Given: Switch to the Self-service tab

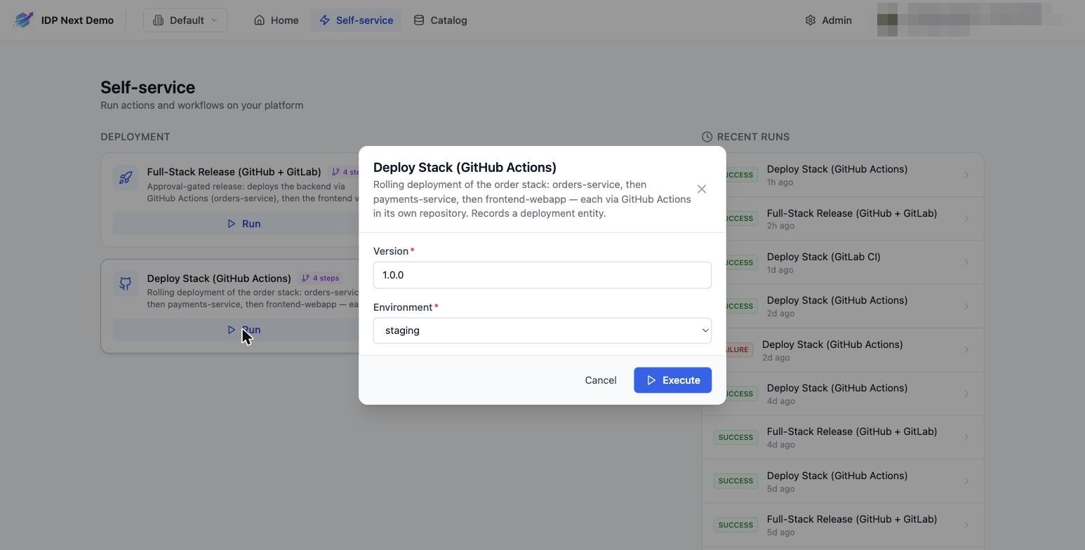Looking at the screenshot, I should click(356, 20).
